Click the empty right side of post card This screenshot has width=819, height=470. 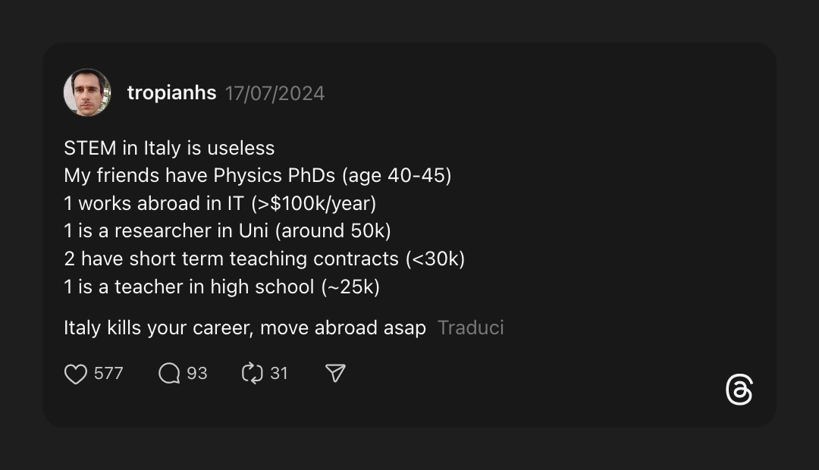(645, 227)
